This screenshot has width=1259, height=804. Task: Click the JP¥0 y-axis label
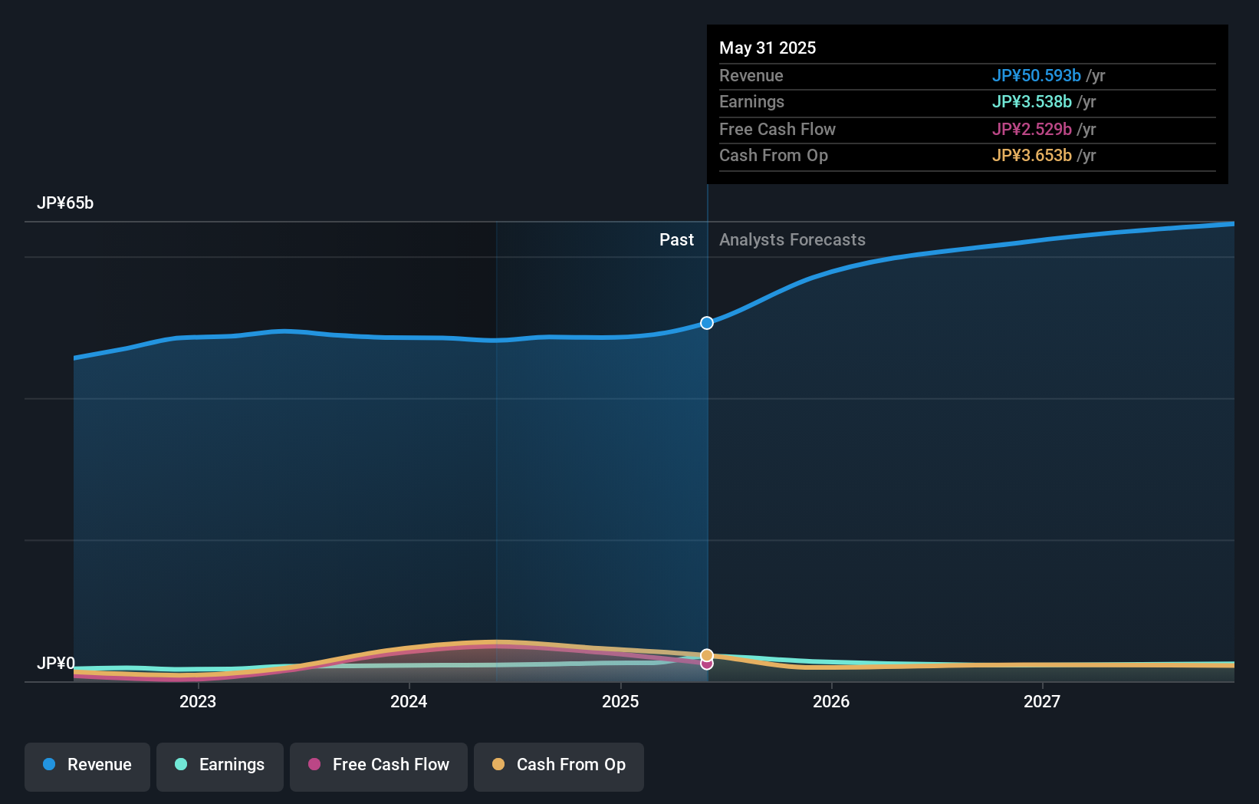click(56, 663)
